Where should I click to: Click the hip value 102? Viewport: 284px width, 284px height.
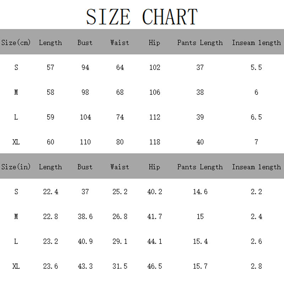pos(155,67)
